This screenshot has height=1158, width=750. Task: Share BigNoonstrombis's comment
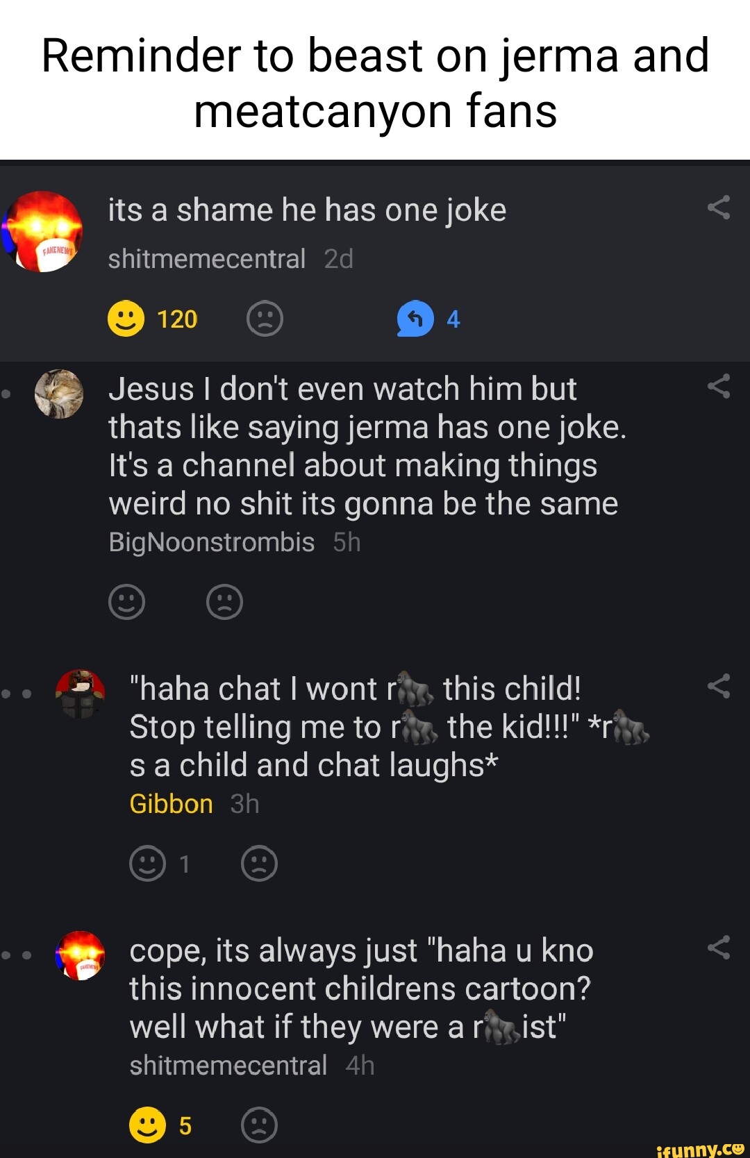(719, 387)
